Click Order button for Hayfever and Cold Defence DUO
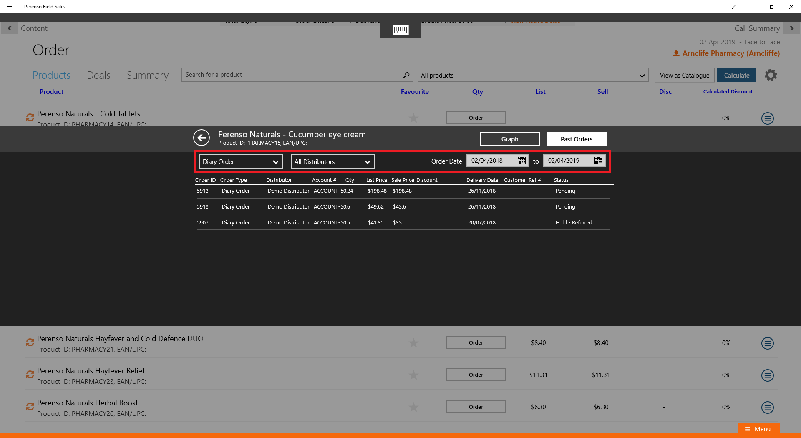The width and height of the screenshot is (801, 438). click(x=476, y=342)
